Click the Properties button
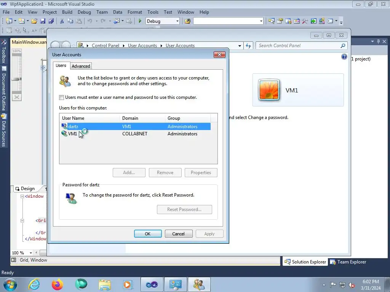The width and height of the screenshot is (390, 292). 201,173
